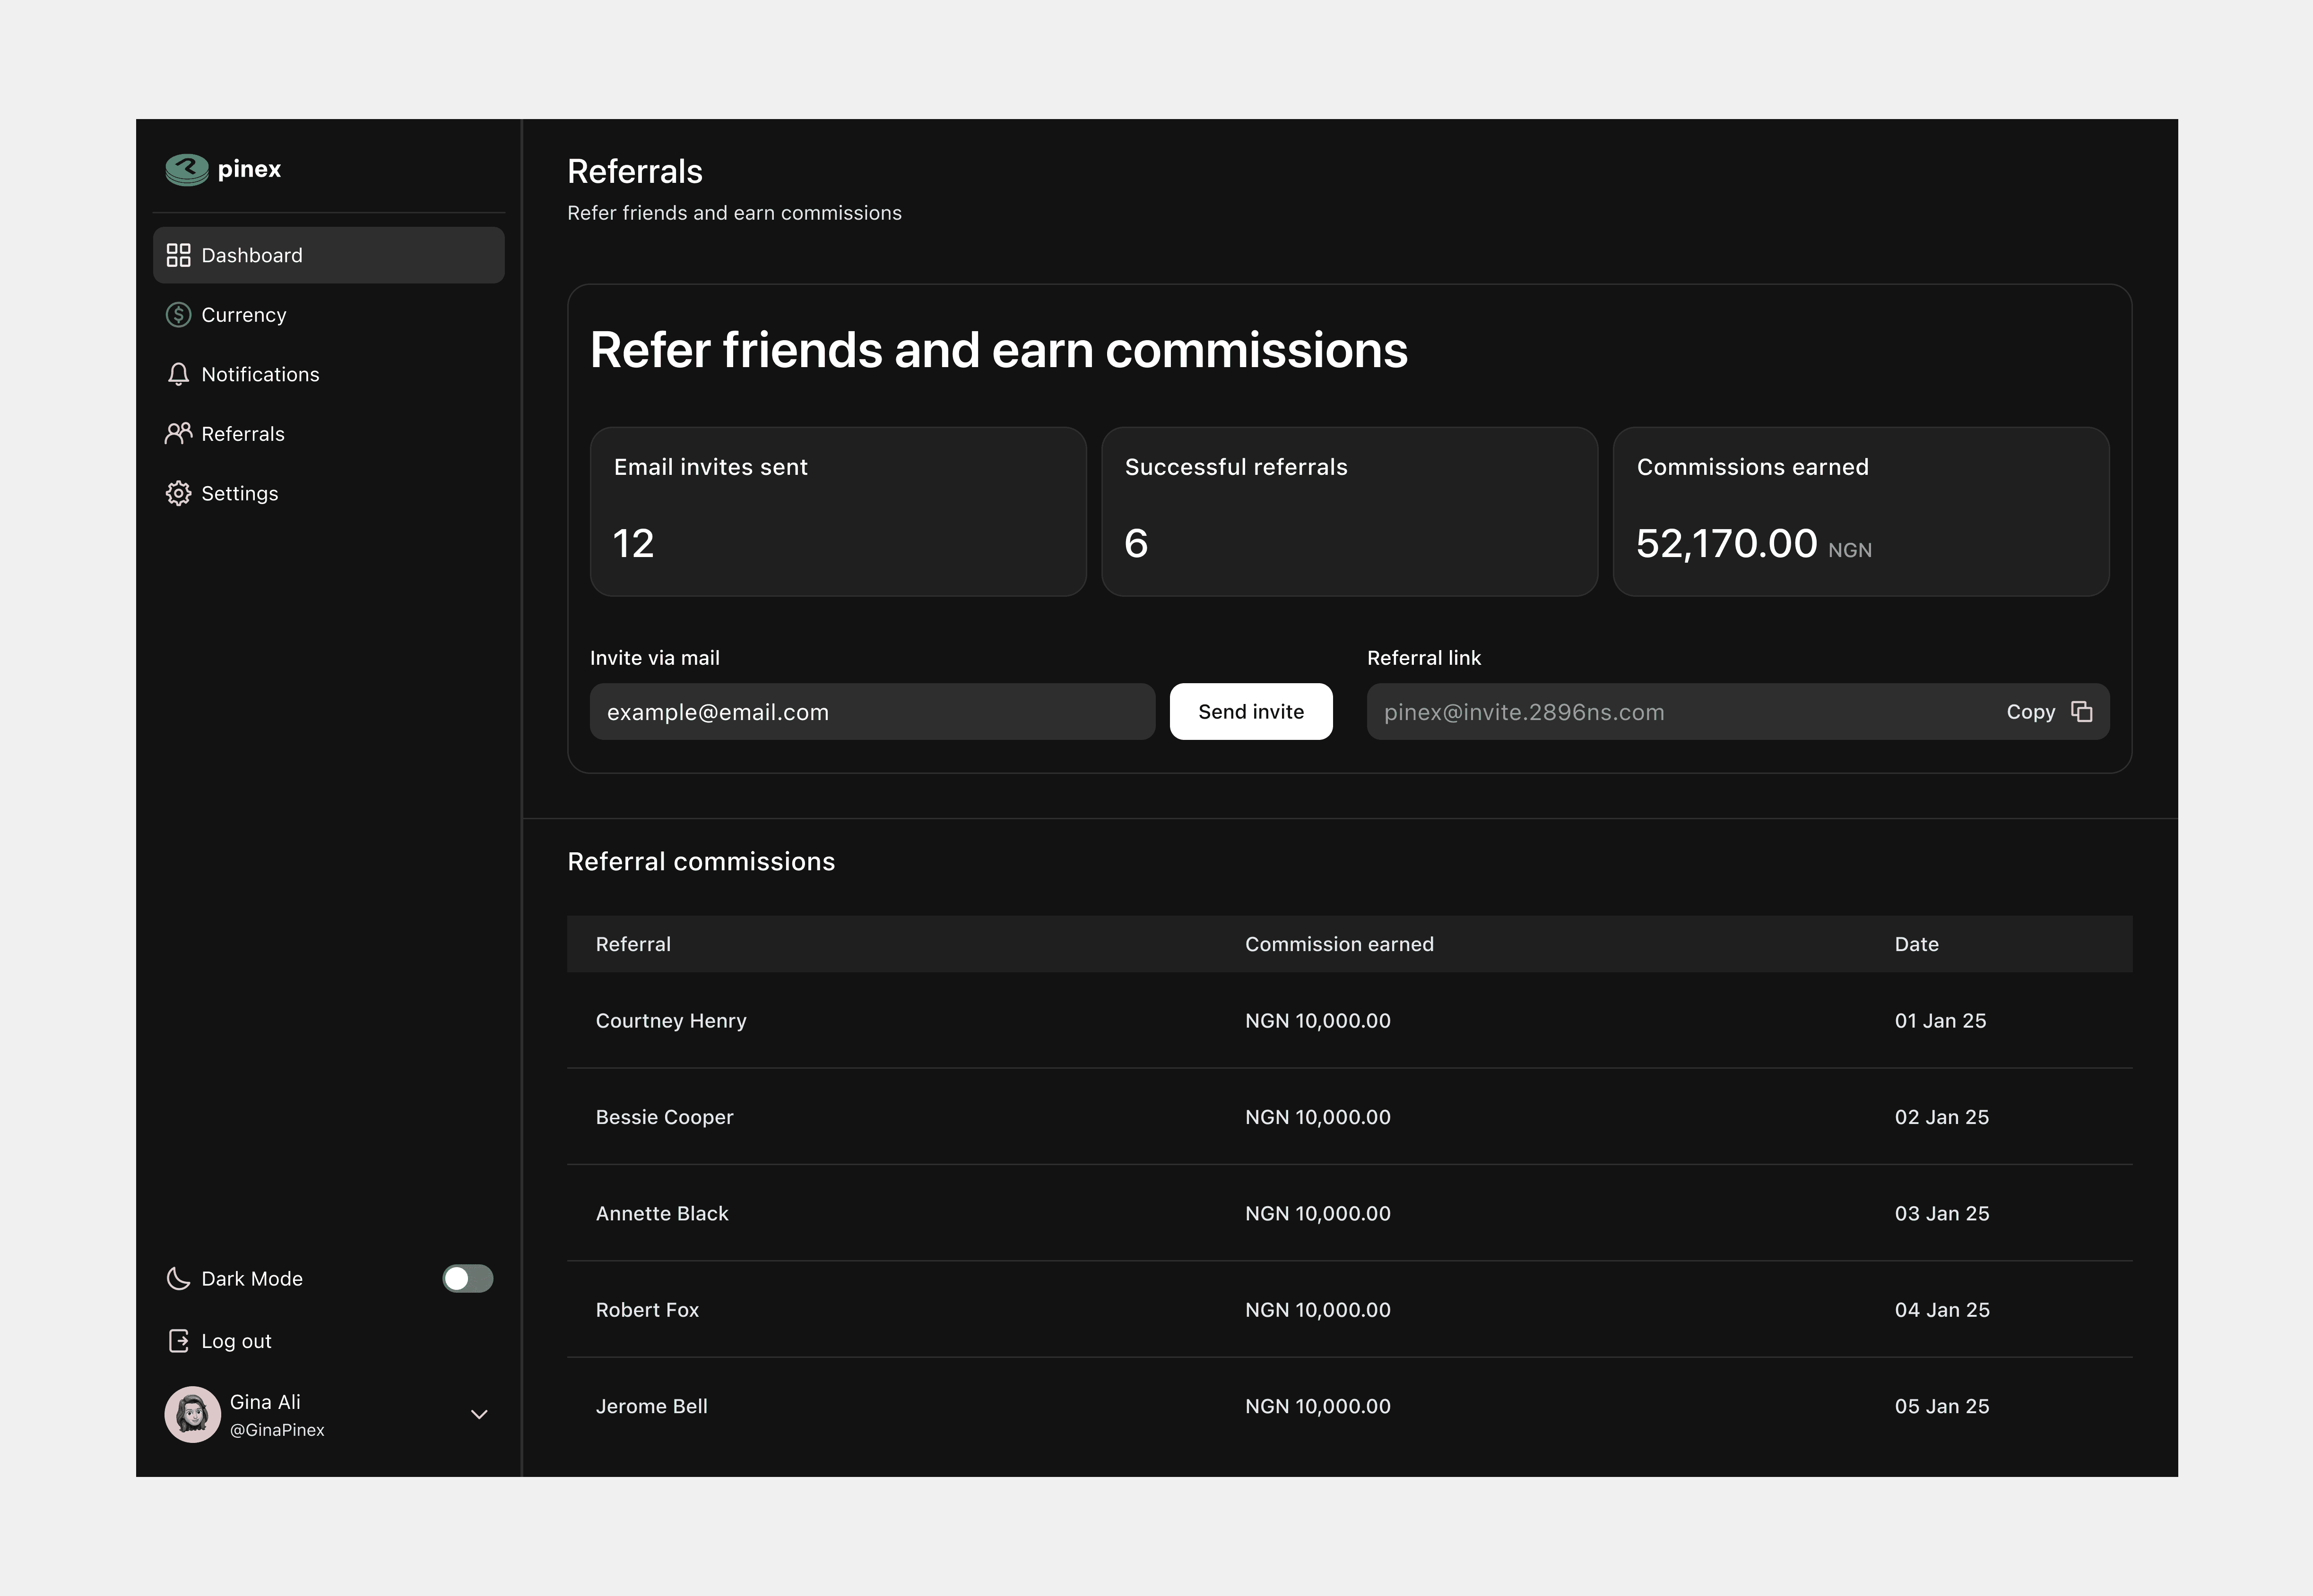Expand the Gina Ali profile chevron
The height and width of the screenshot is (1596, 2313).
tap(479, 1414)
